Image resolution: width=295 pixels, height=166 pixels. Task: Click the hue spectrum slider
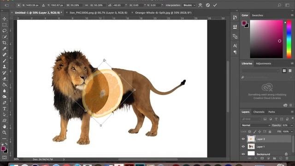[289, 39]
